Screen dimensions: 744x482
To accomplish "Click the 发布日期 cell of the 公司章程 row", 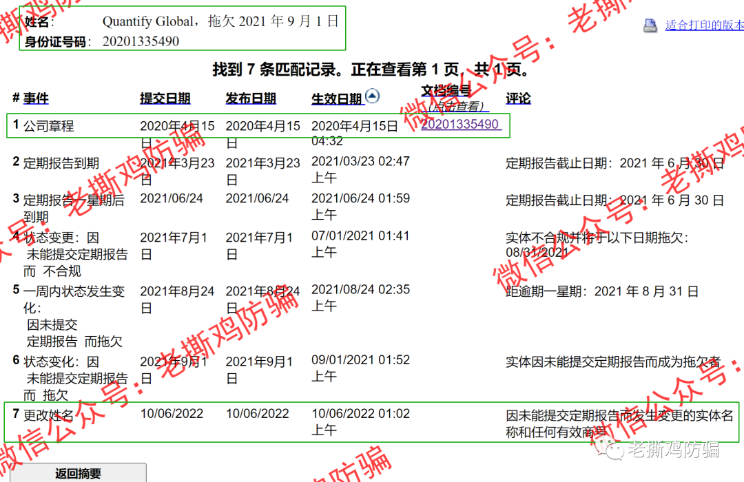I will (x=263, y=134).
